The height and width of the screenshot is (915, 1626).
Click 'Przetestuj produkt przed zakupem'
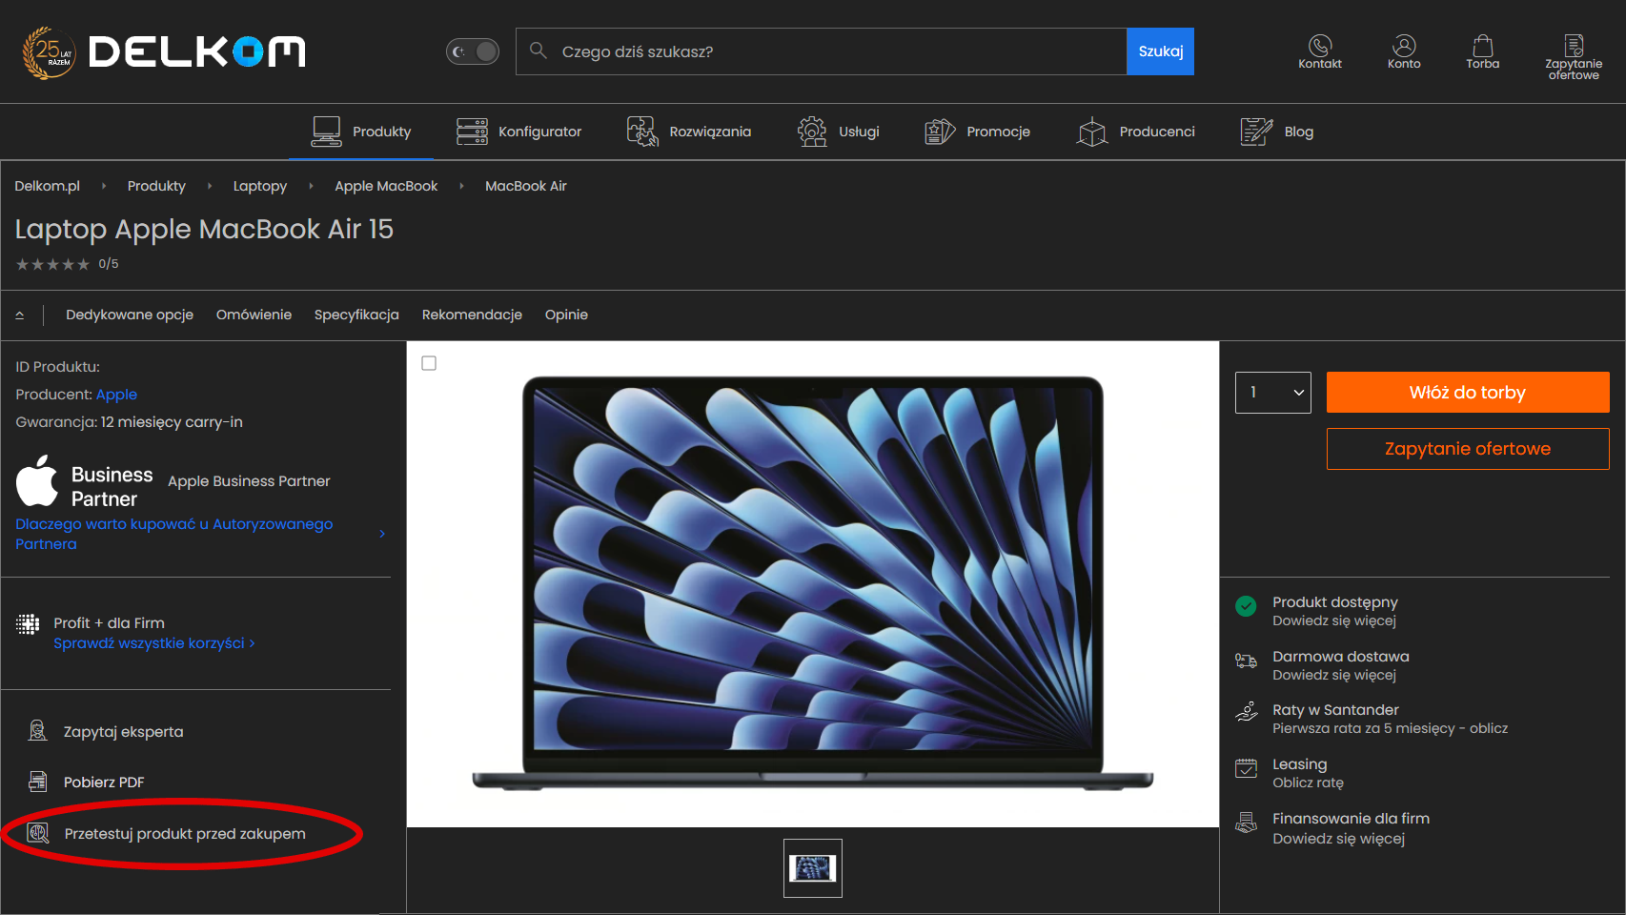(x=185, y=834)
